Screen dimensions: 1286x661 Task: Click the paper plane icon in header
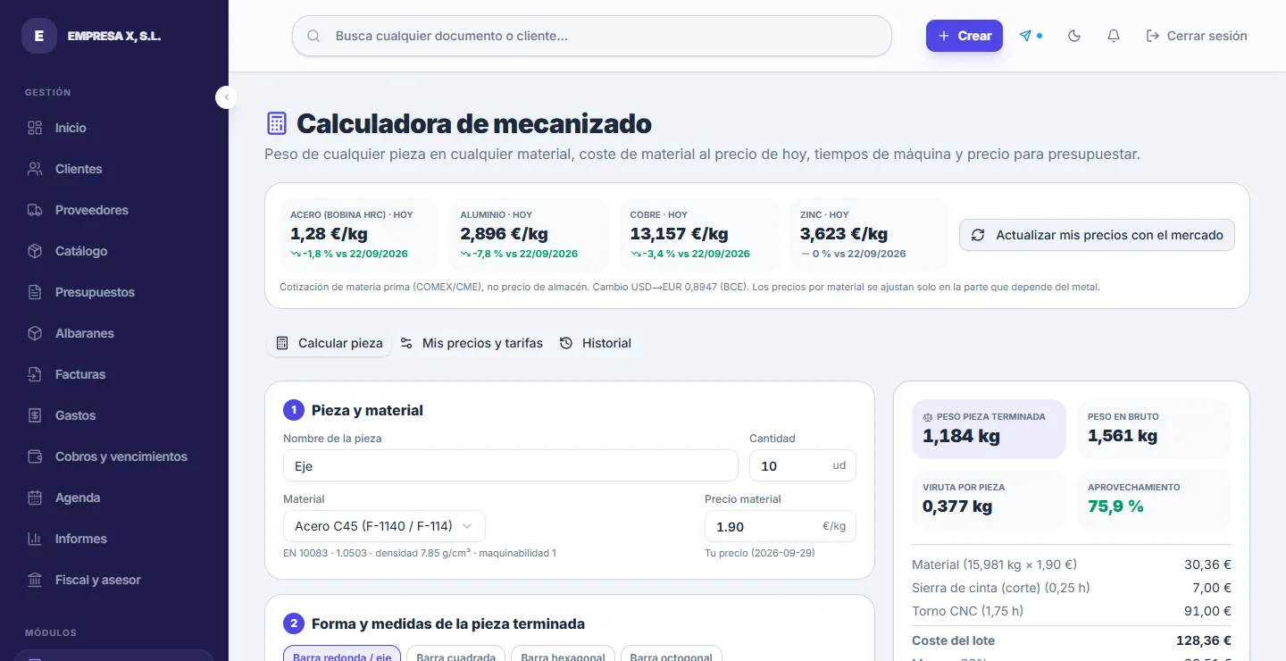click(1025, 36)
